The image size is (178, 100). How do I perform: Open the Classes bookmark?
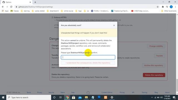pyautogui.click(x=15, y=11)
